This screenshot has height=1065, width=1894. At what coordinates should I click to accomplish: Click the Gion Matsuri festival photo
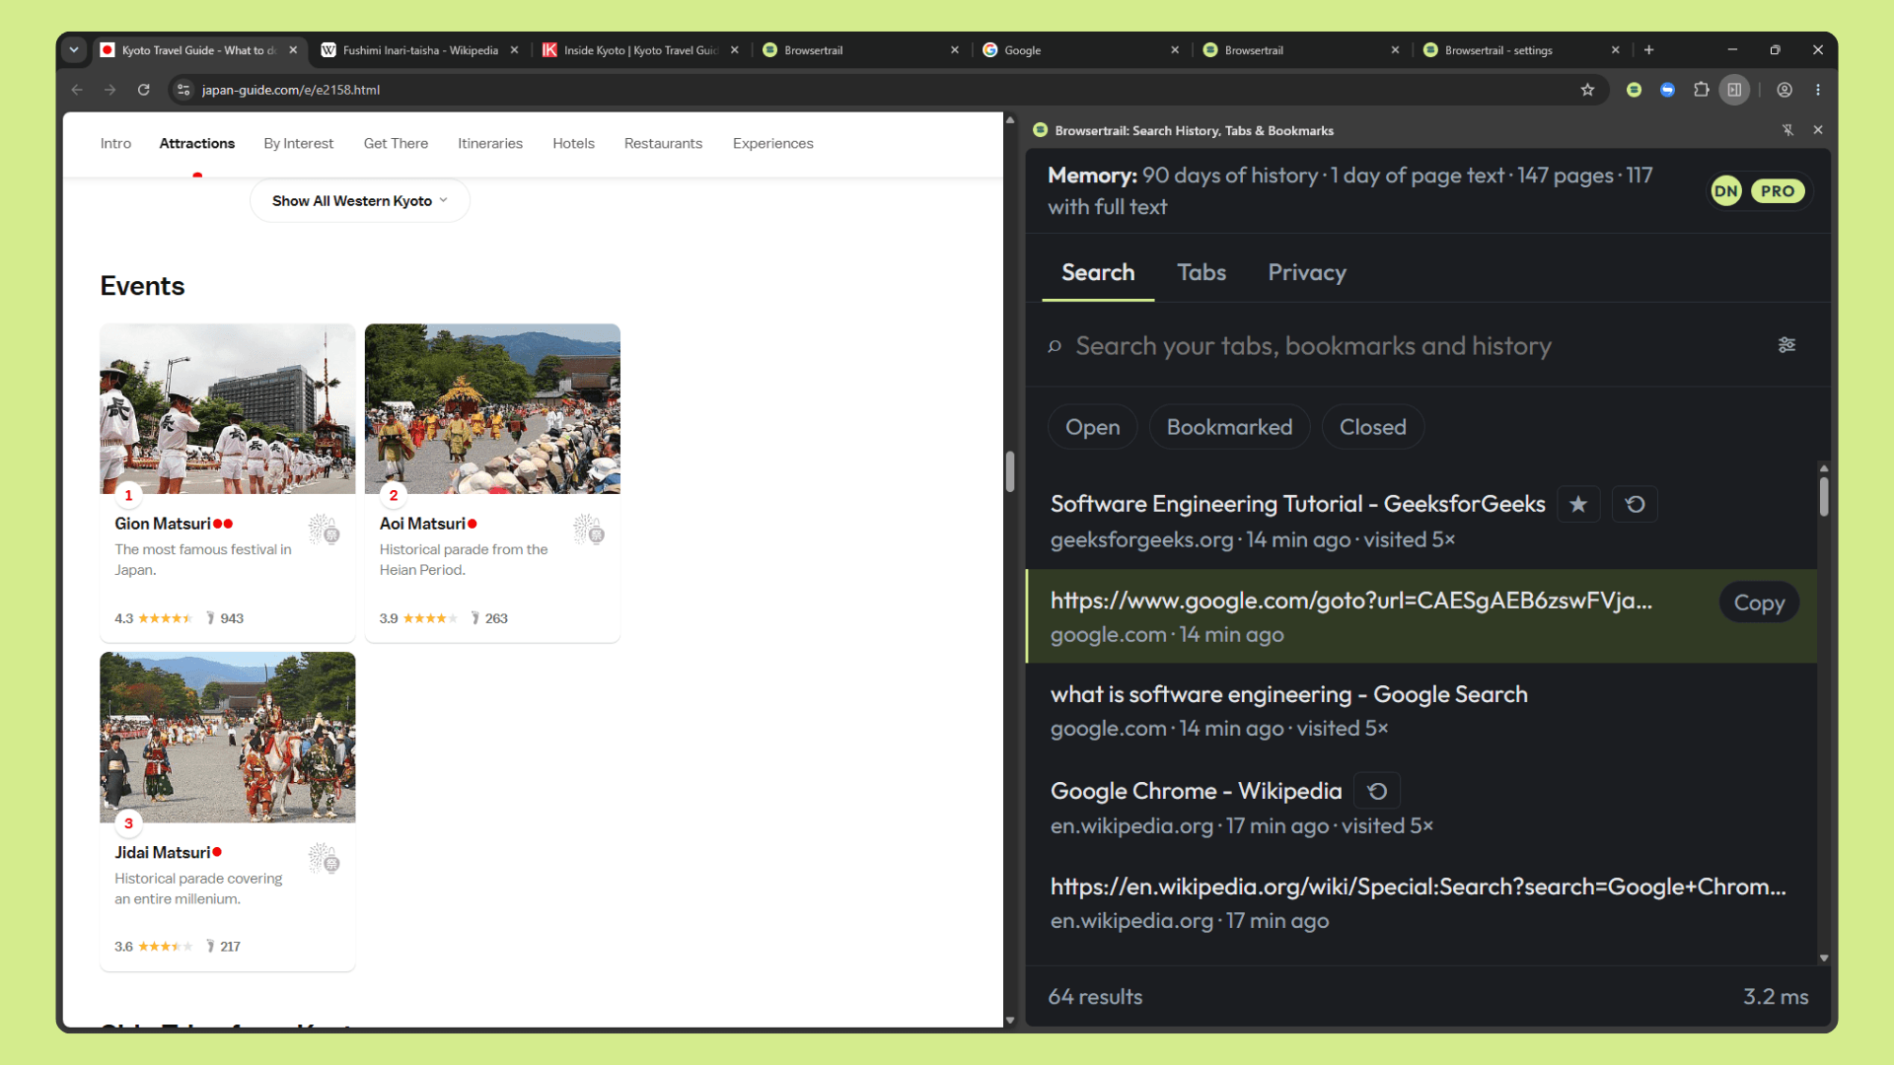point(228,409)
